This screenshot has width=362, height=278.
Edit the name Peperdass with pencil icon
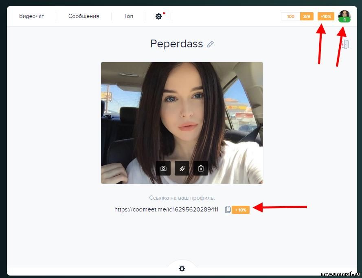pyautogui.click(x=211, y=44)
